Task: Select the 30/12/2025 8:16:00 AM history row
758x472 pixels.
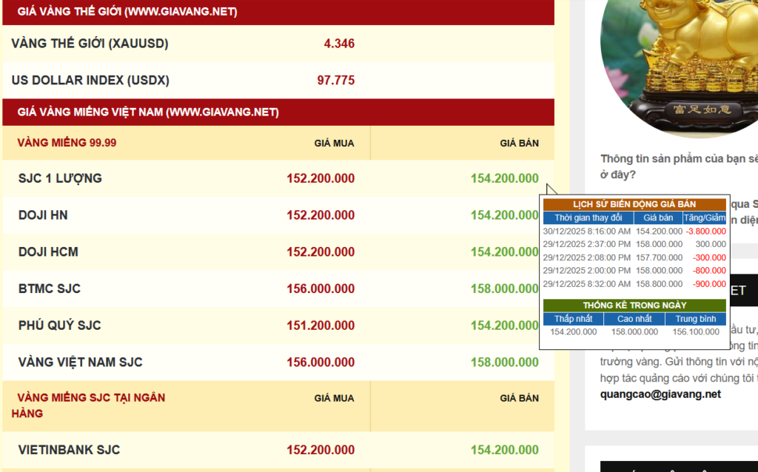Action: pos(587,231)
